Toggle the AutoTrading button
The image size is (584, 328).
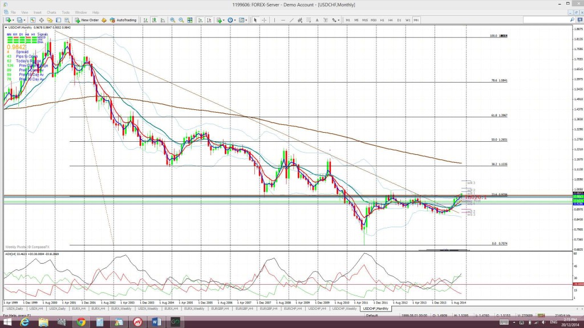[x=123, y=20]
